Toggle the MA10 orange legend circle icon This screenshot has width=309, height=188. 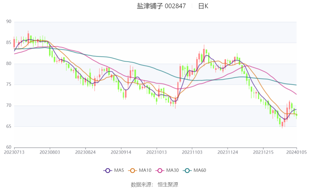[x=132, y=171]
